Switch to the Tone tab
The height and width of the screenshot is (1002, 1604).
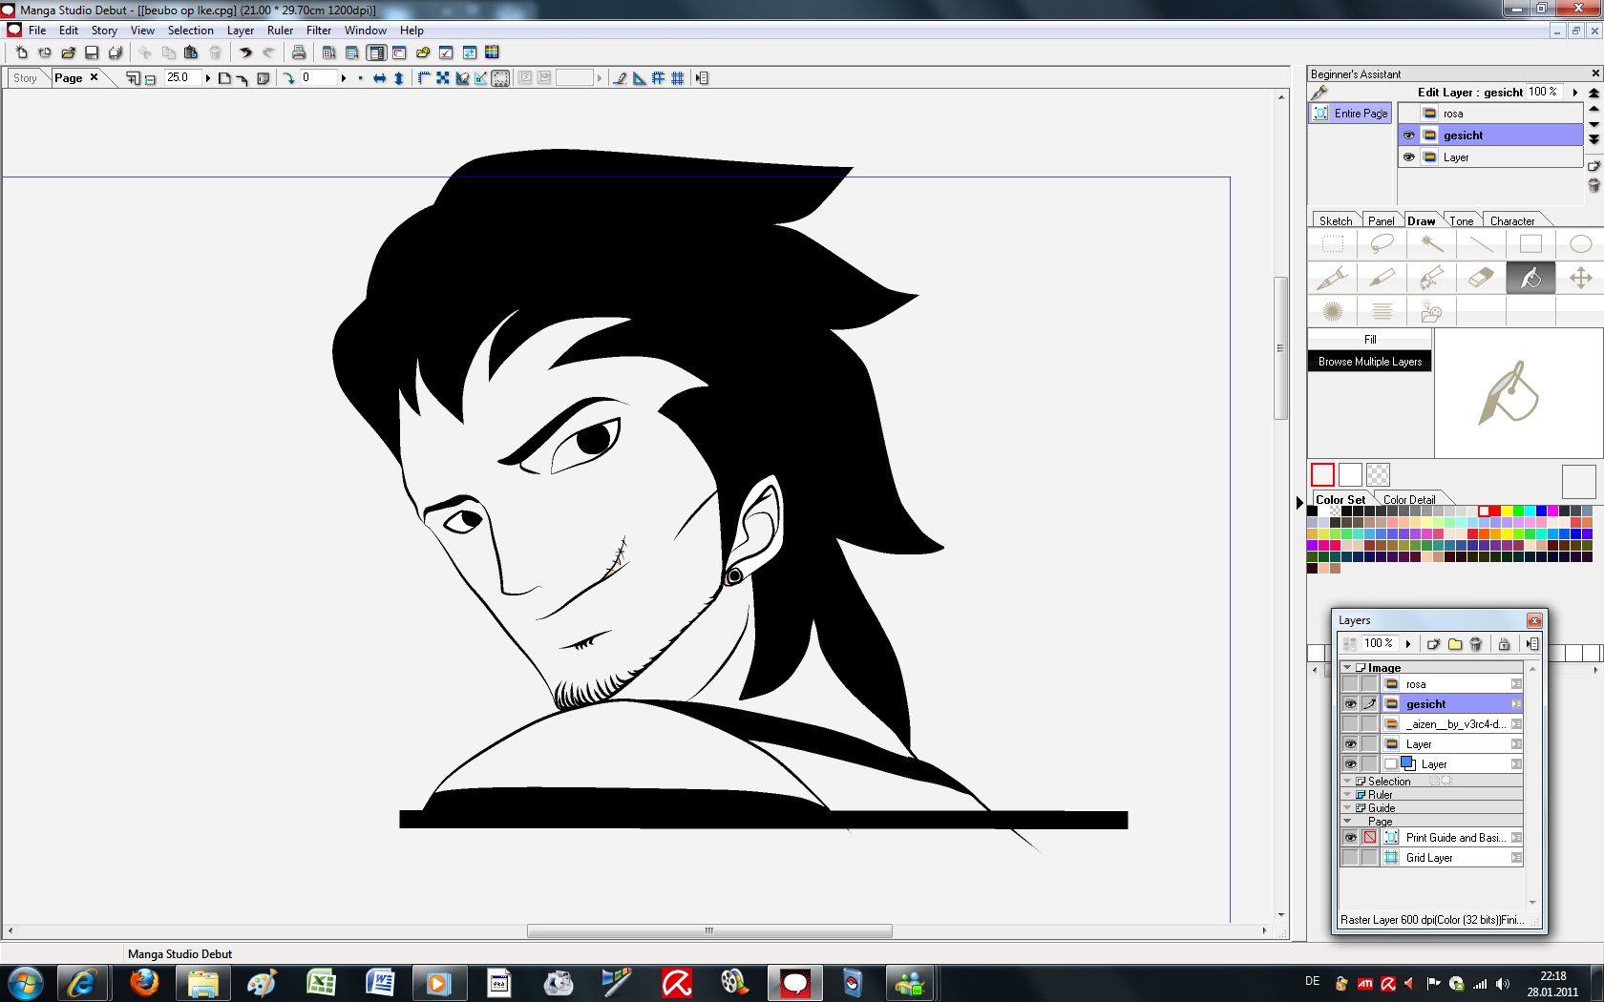(x=1462, y=220)
